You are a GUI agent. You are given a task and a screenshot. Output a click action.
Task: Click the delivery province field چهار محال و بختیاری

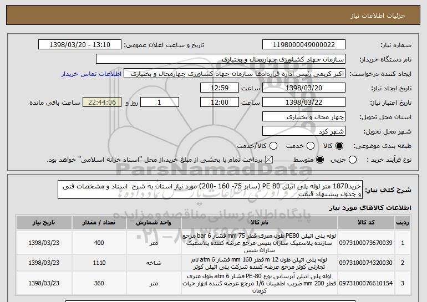304,117
